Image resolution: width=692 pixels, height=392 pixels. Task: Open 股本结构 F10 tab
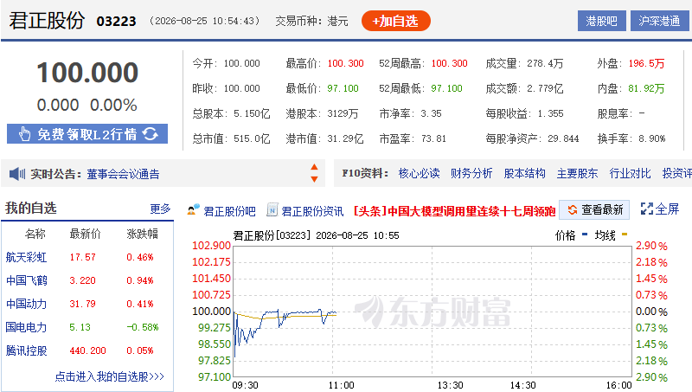pyautogui.click(x=524, y=173)
